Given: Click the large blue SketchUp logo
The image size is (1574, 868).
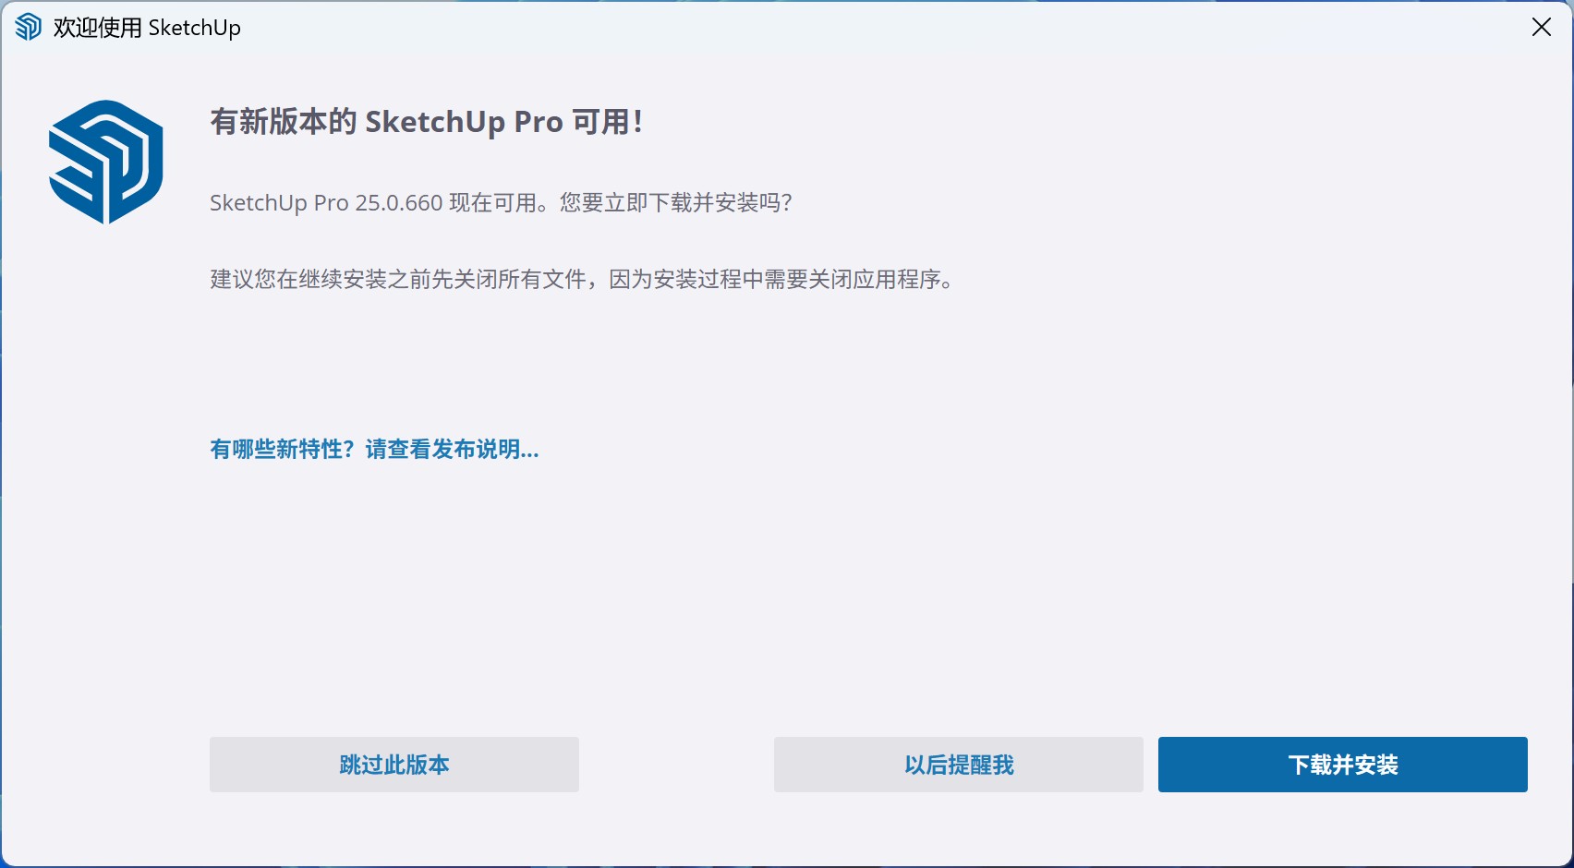Looking at the screenshot, I should [106, 162].
